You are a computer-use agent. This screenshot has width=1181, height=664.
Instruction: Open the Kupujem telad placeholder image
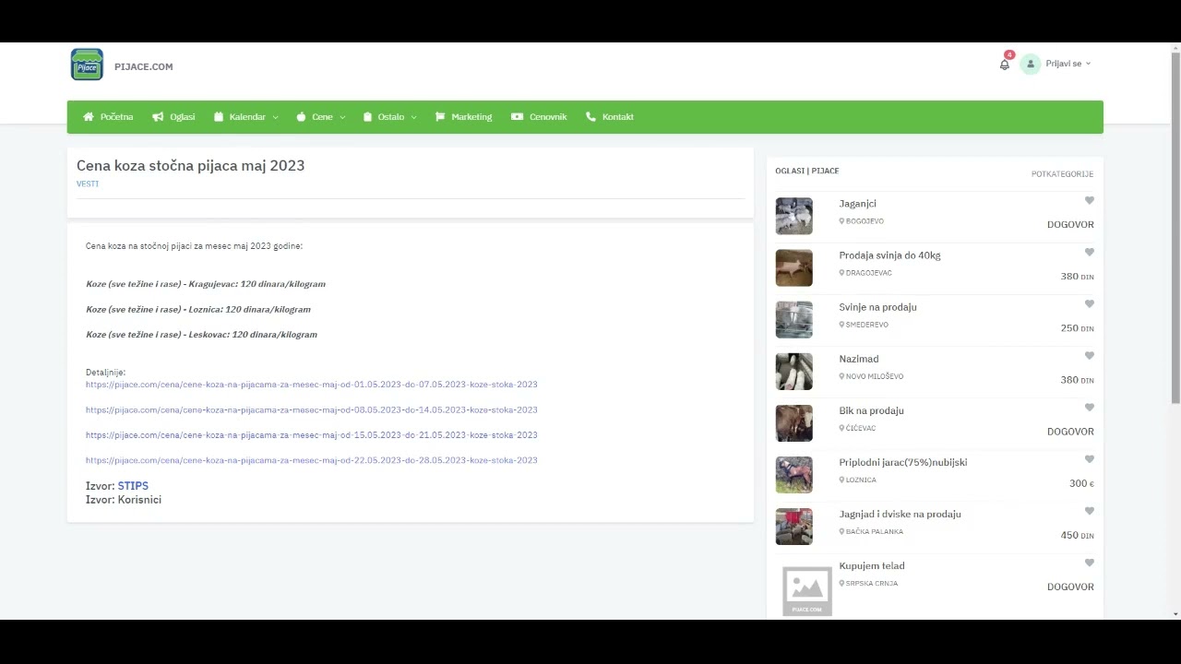806,590
